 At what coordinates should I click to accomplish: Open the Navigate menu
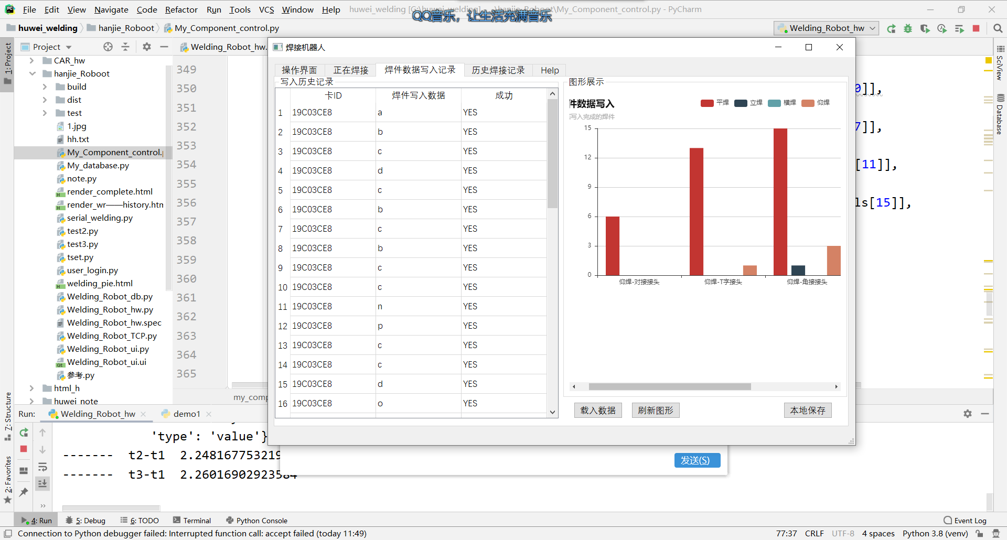tap(111, 9)
